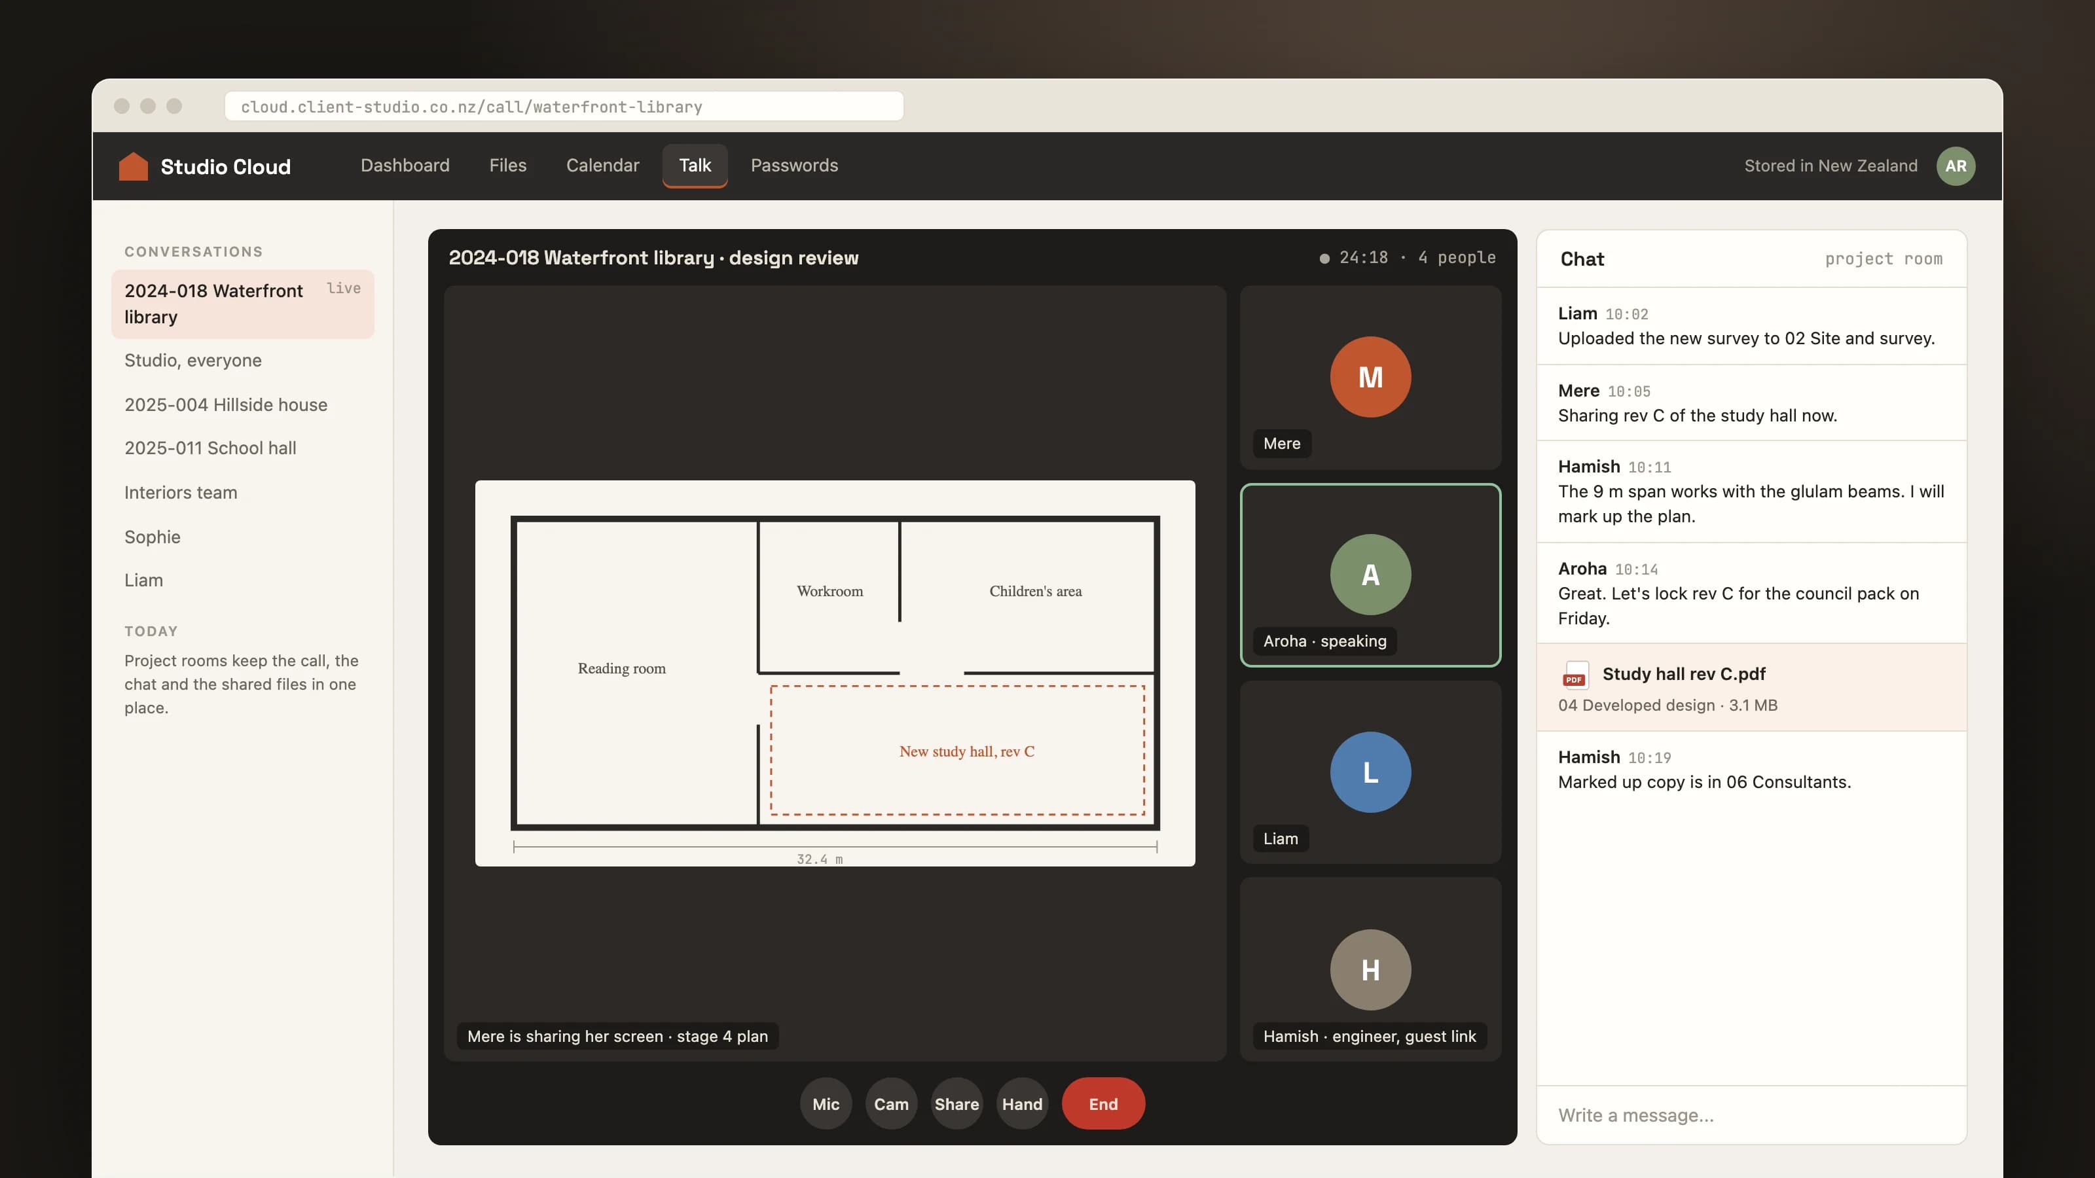Image resolution: width=2095 pixels, height=1178 pixels.
Task: Select the Talk tab
Action: (x=695, y=166)
